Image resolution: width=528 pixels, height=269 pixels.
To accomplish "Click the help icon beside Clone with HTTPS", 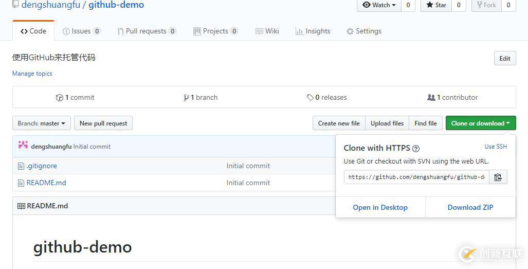I will [x=416, y=149].
